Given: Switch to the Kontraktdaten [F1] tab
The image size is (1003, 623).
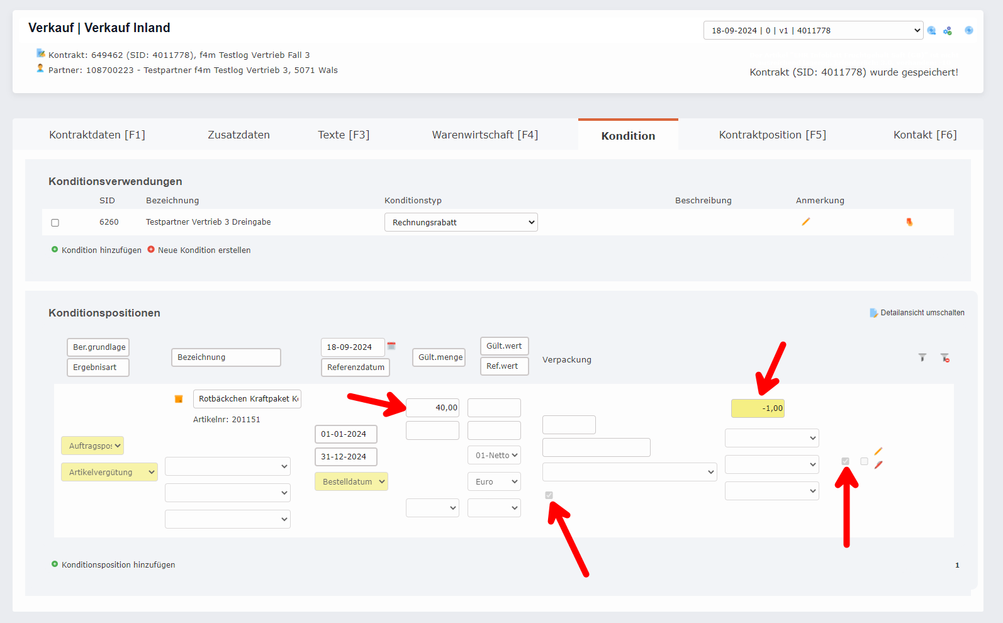Looking at the screenshot, I should [98, 135].
